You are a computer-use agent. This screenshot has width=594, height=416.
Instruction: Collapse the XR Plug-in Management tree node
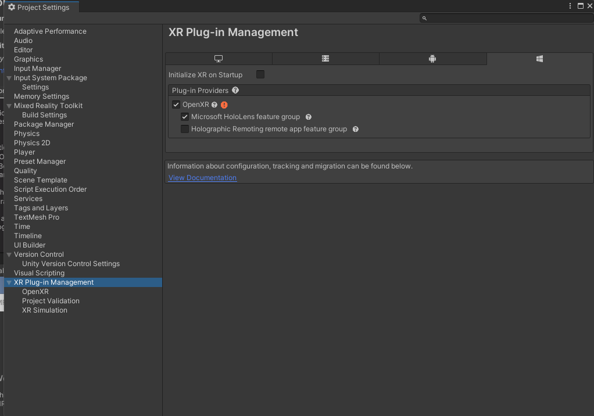pyautogui.click(x=9, y=282)
